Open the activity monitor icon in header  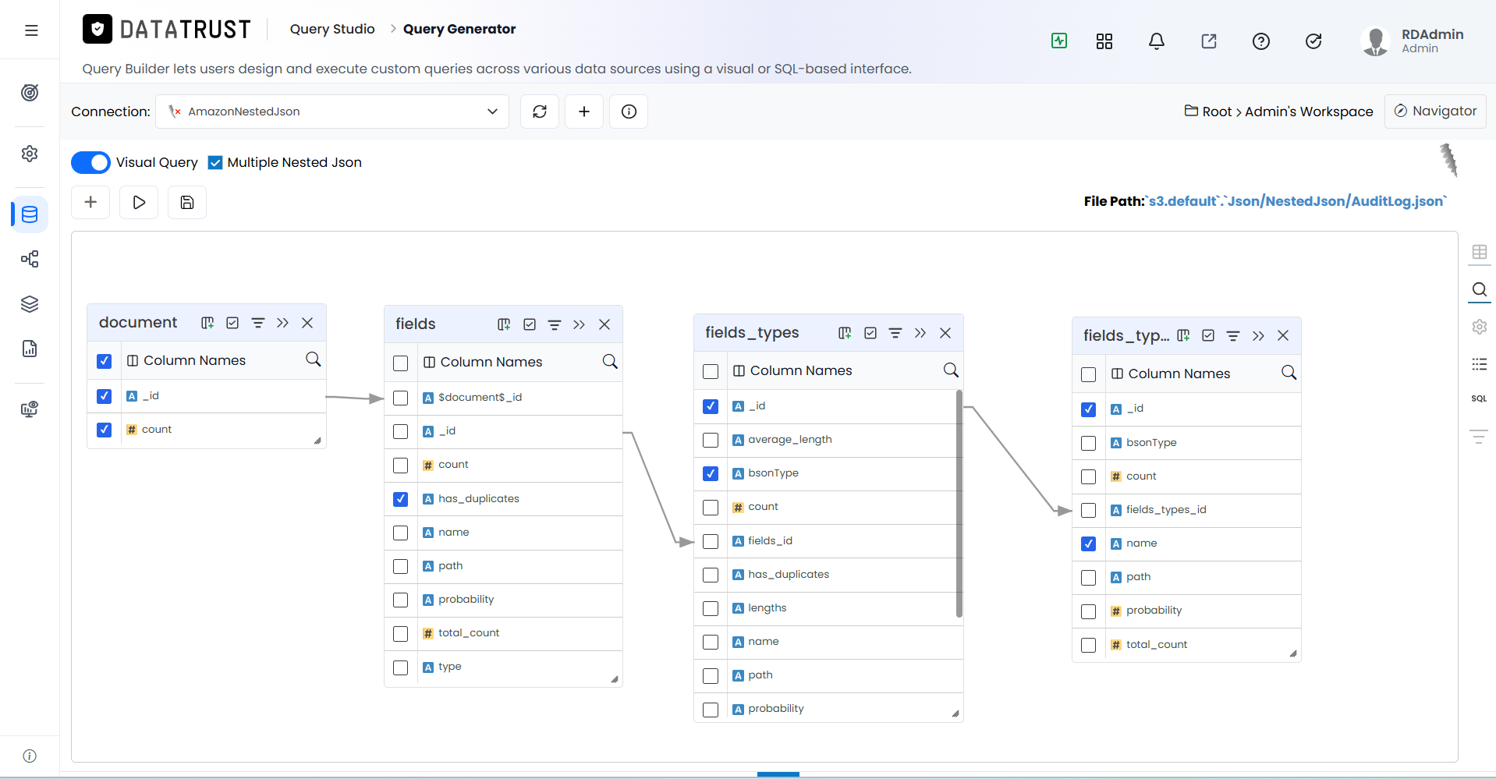click(x=1059, y=41)
